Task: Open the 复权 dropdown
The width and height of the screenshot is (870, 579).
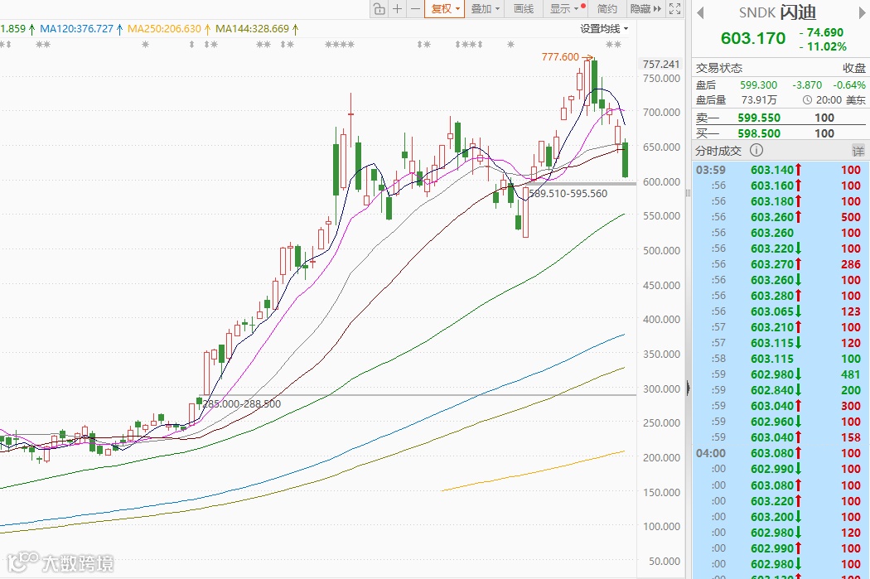Action: pyautogui.click(x=445, y=9)
